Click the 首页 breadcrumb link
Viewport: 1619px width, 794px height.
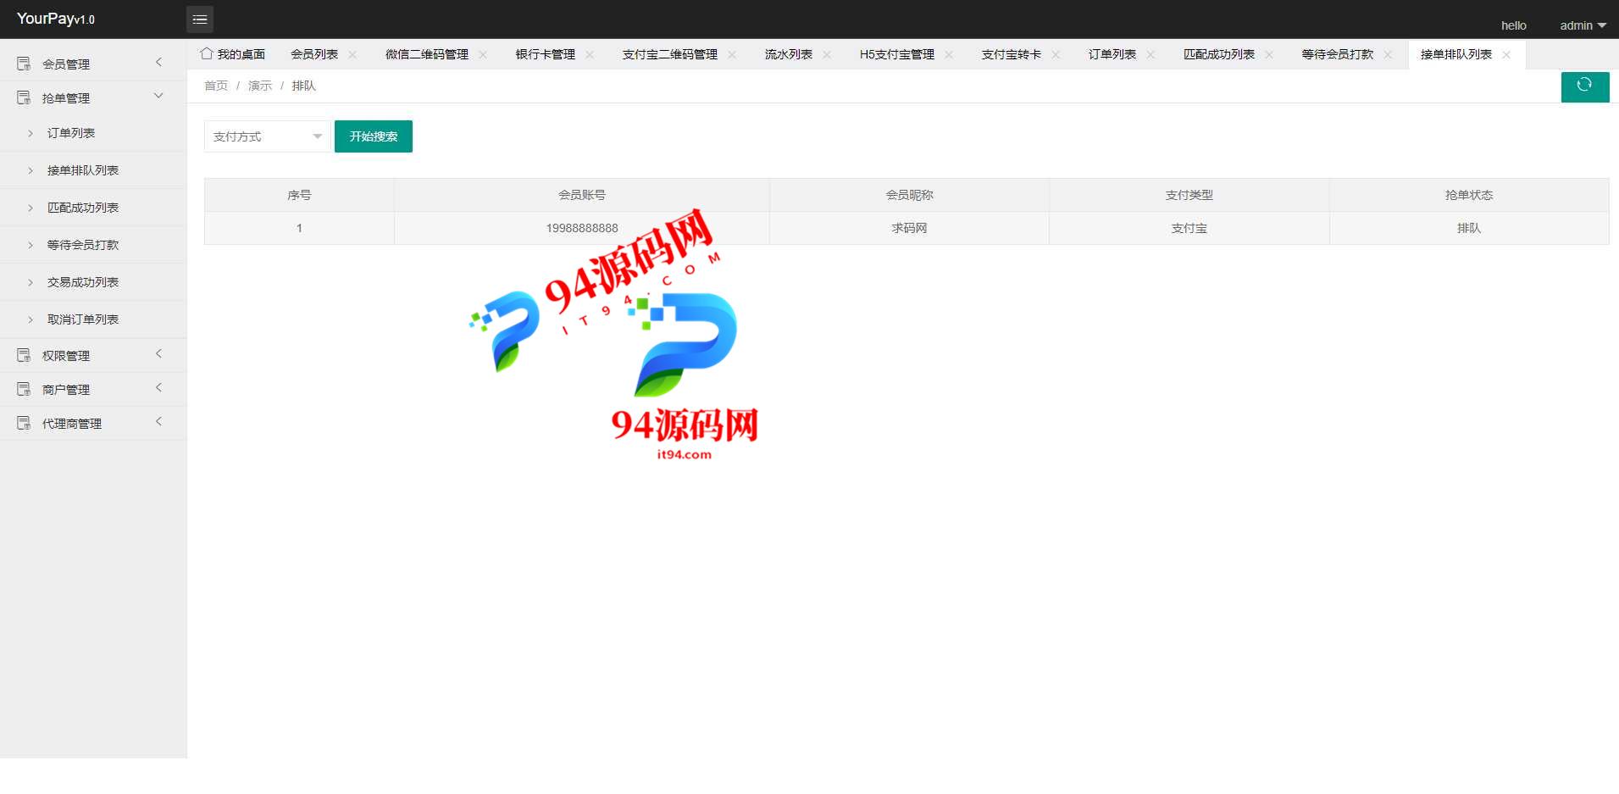216,86
